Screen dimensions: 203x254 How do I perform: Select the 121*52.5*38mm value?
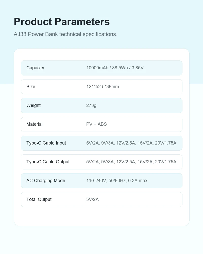pyautogui.click(x=103, y=87)
